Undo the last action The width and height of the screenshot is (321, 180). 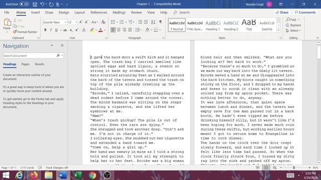pos(42,4)
